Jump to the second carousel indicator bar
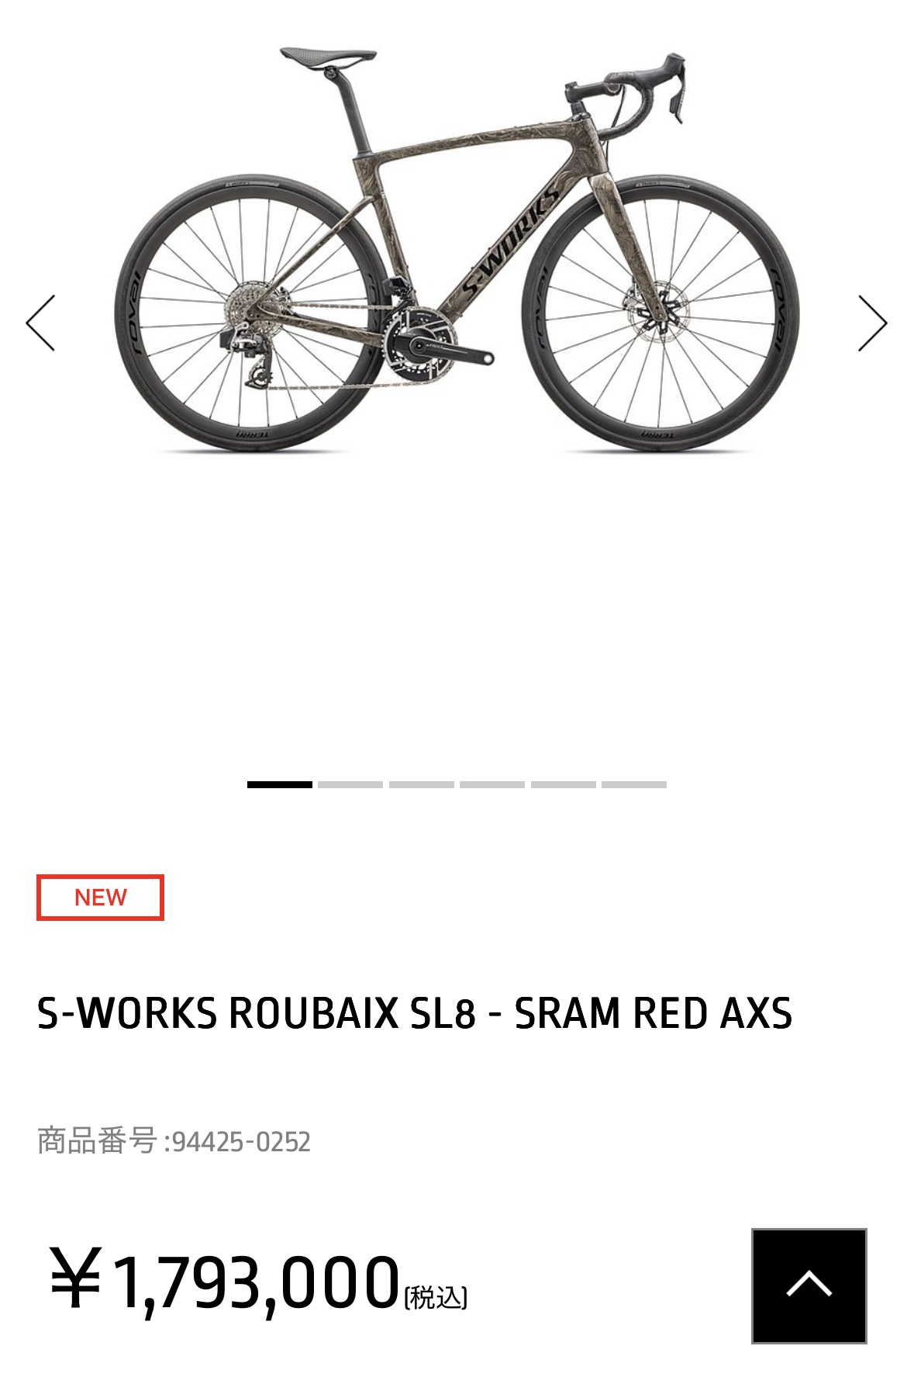The image size is (914, 1384). [x=350, y=784]
